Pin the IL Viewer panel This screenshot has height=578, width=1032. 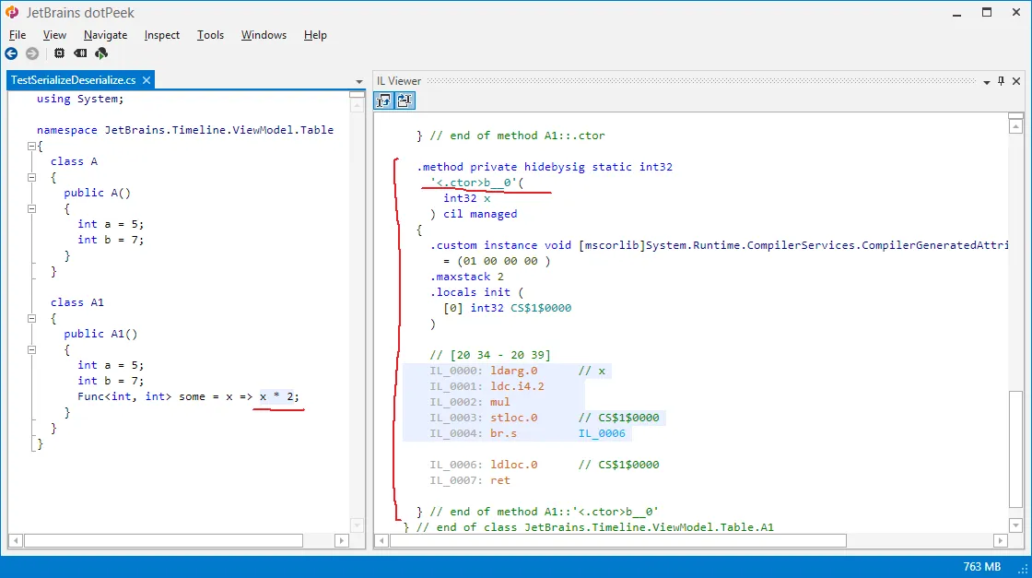tap(1001, 81)
